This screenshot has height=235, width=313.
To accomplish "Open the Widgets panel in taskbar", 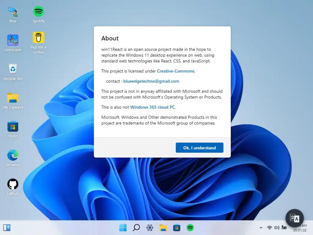I will pos(7,228).
